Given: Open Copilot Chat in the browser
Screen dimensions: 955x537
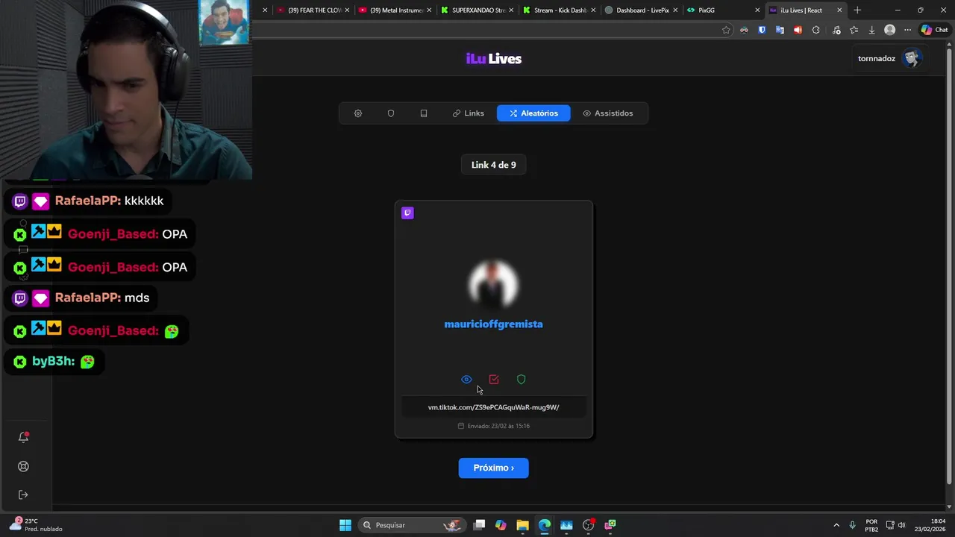Looking at the screenshot, I should 934,30.
